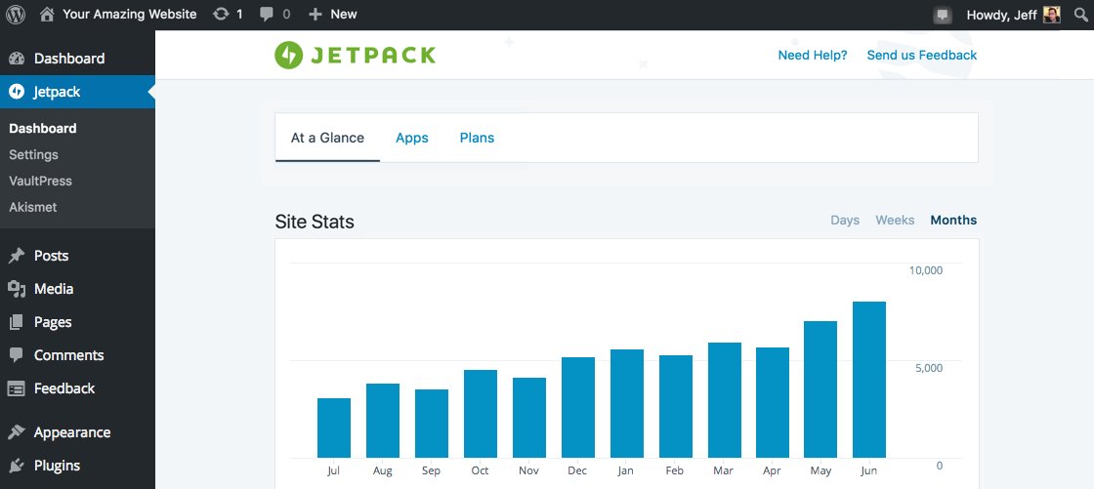Click the Jun bar in chart
The width and height of the screenshot is (1094, 489).
pyautogui.click(x=869, y=380)
